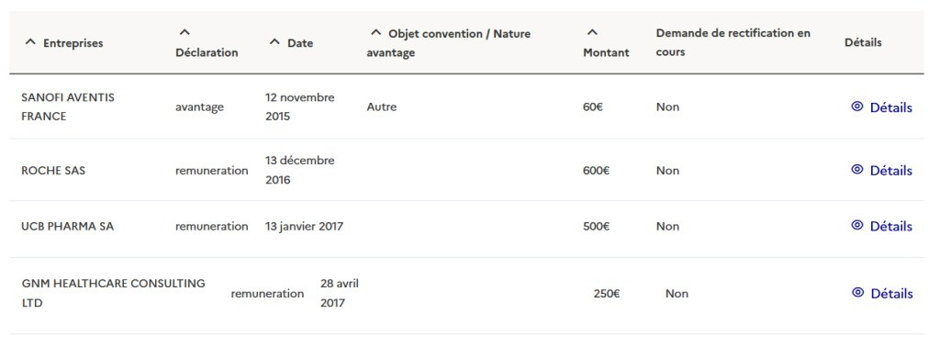Screen dimensions: 940x359
Task: Sort by Montant column arrow
Action: [x=592, y=32]
